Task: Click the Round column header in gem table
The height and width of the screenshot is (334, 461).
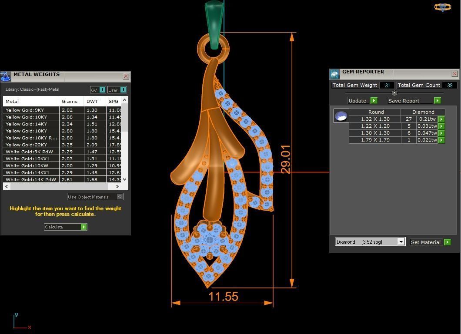Action: pyautogui.click(x=375, y=112)
